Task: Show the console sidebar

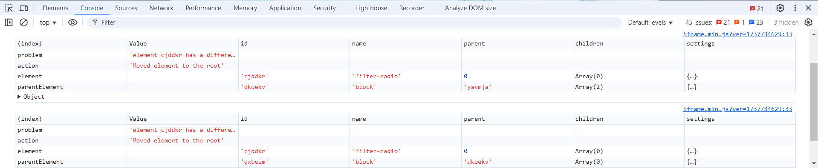Action: pos(9,23)
